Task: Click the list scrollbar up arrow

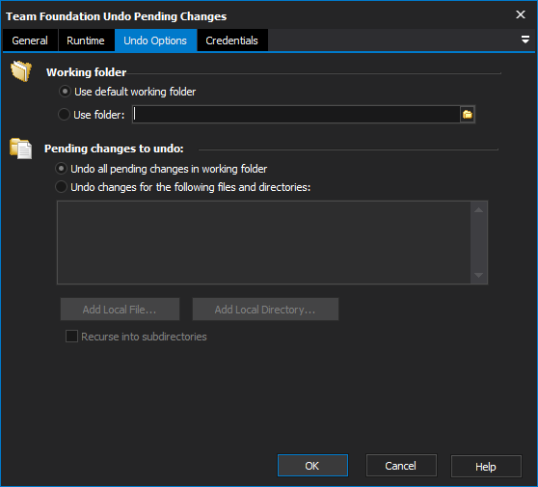Action: (478, 209)
